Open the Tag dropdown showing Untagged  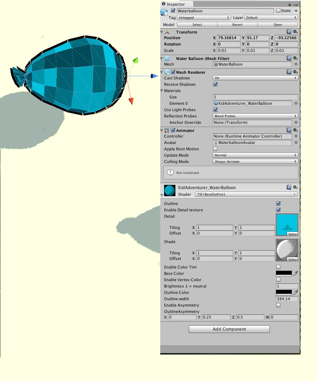[204, 18]
